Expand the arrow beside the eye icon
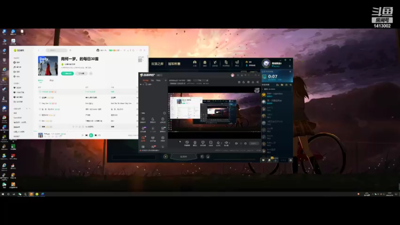The height and width of the screenshot is (225, 400). 229,143
